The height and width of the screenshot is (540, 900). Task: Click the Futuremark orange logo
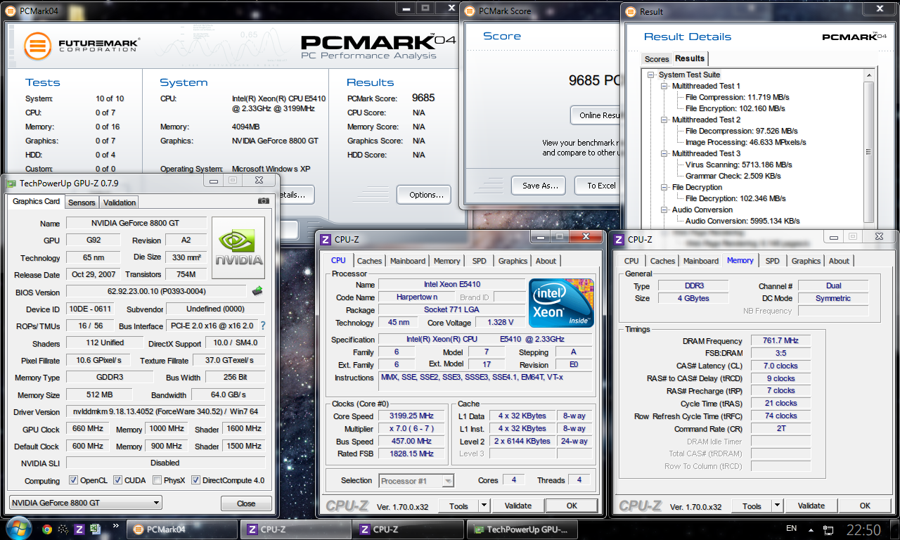click(37, 47)
